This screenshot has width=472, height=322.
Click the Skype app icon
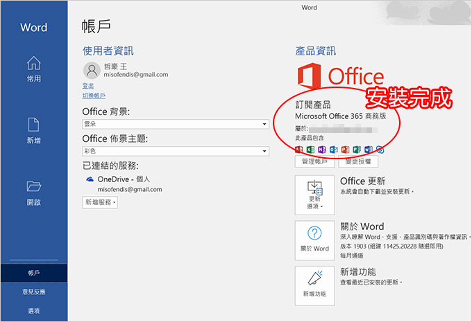click(x=380, y=150)
